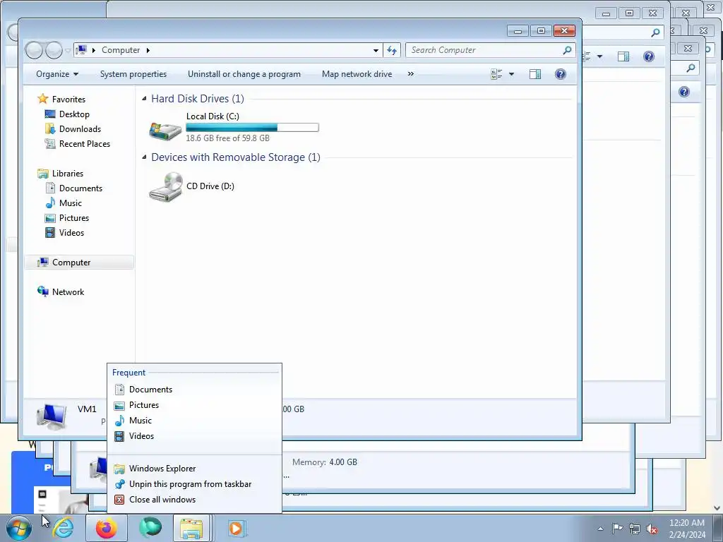Click System properties in toolbar
723x542 pixels.
[133, 74]
